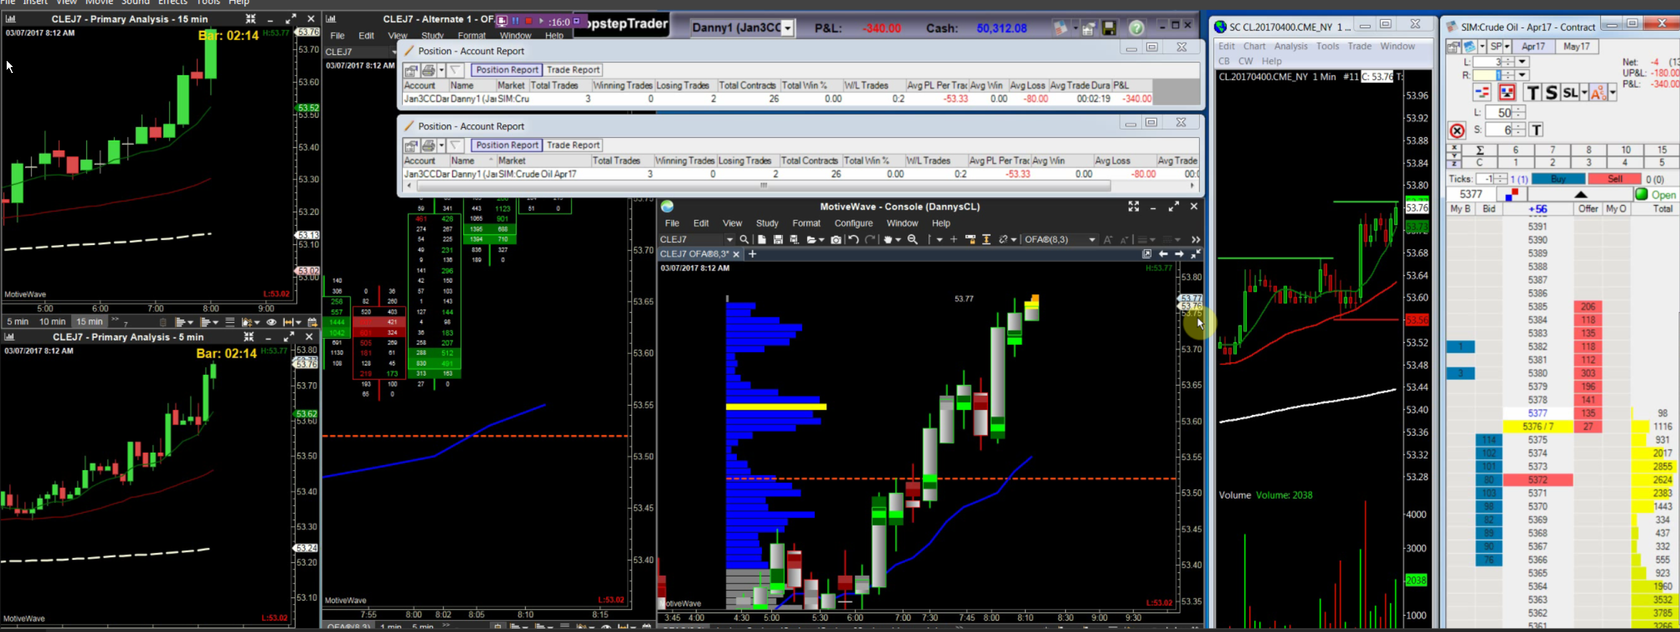
Task: Open the Trade Report tab in the upper Position window
Action: [x=573, y=70]
